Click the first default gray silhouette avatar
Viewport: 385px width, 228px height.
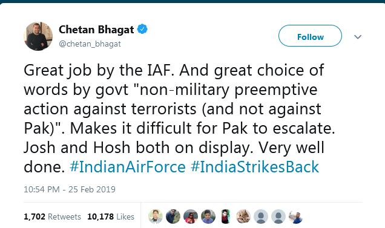pyautogui.click(x=261, y=217)
